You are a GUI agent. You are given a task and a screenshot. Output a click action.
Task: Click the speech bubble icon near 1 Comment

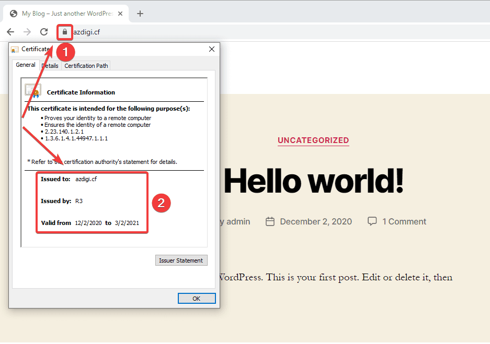[372, 221]
